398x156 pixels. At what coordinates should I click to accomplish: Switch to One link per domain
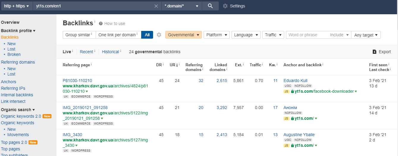[118, 35]
